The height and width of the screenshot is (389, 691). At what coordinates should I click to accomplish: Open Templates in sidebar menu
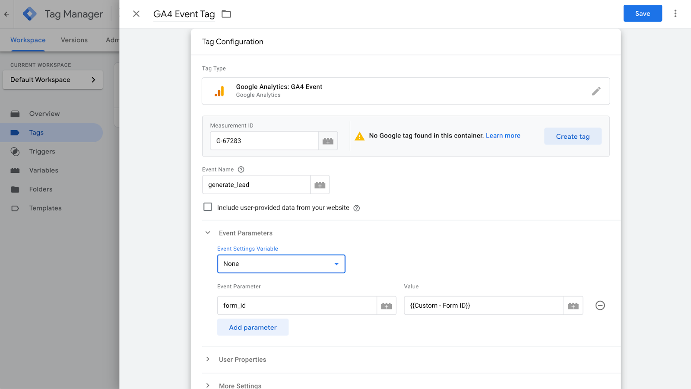45,208
